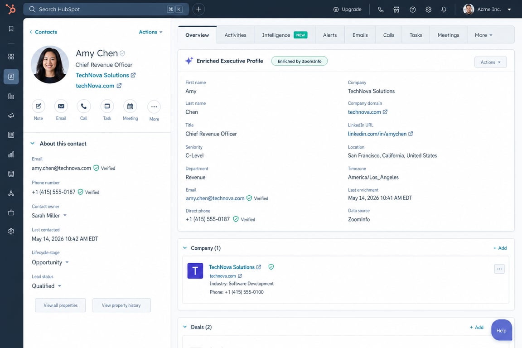Open the HubSpot sprocket logo home
This screenshot has width=522, height=348.
click(x=11, y=9)
